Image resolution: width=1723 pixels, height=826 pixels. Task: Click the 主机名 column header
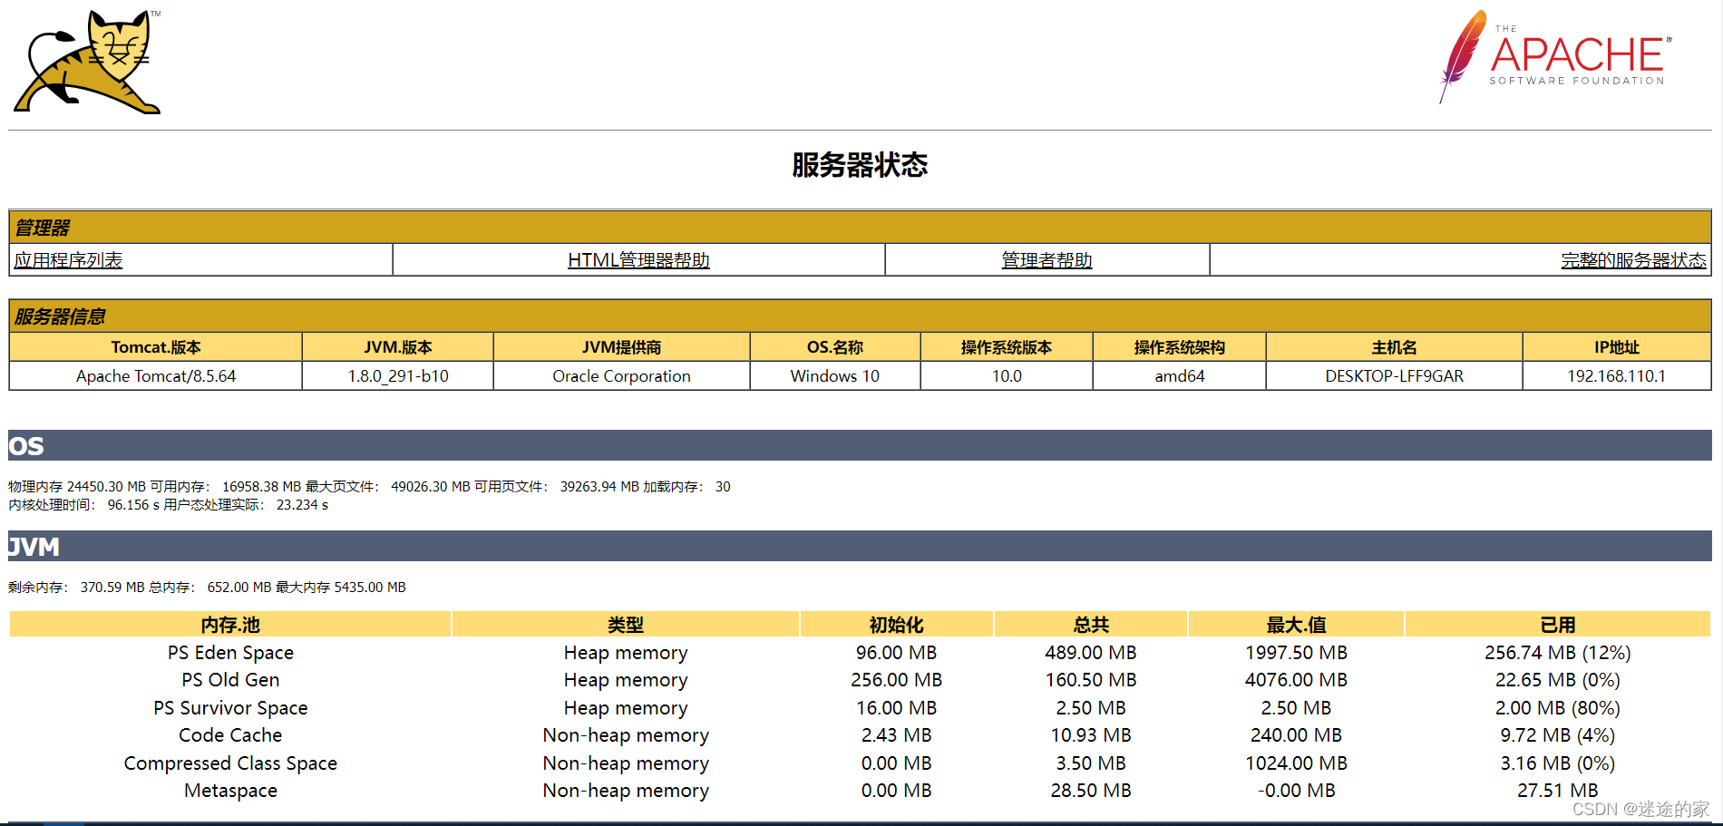click(x=1394, y=347)
